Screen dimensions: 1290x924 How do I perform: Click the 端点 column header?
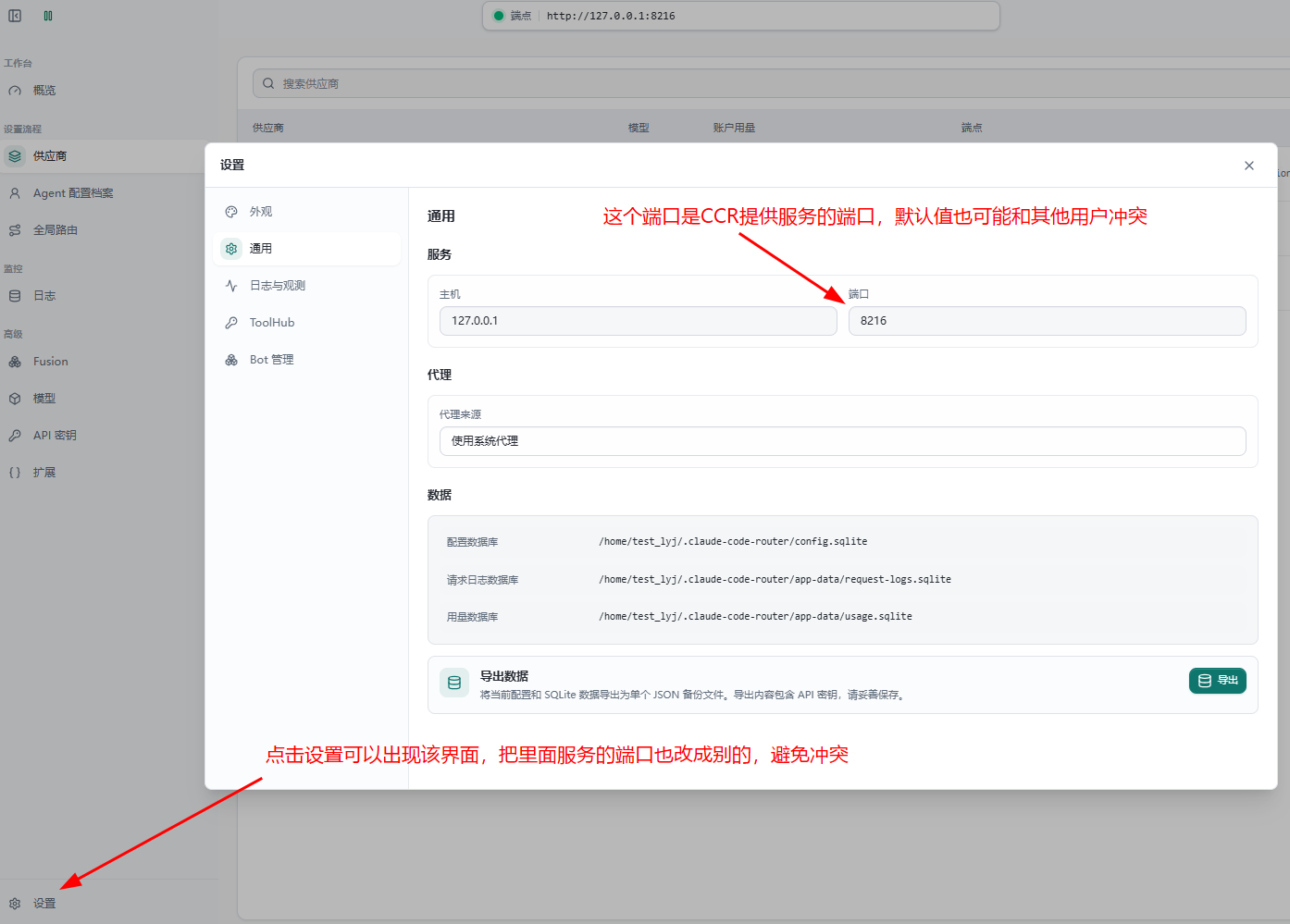(x=972, y=129)
